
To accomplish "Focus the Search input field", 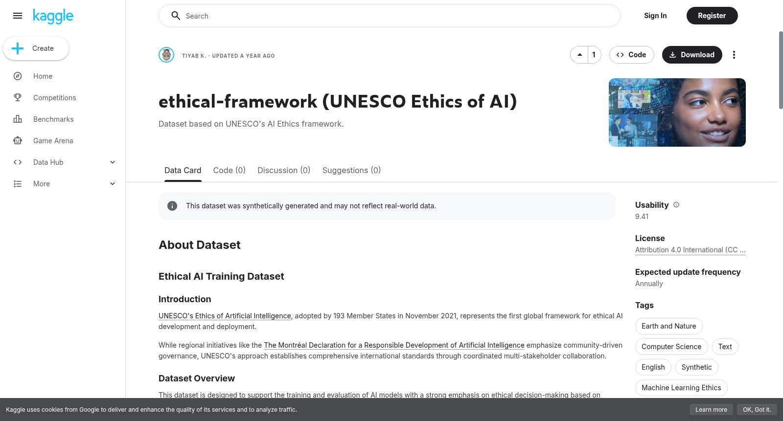I will click(x=389, y=16).
